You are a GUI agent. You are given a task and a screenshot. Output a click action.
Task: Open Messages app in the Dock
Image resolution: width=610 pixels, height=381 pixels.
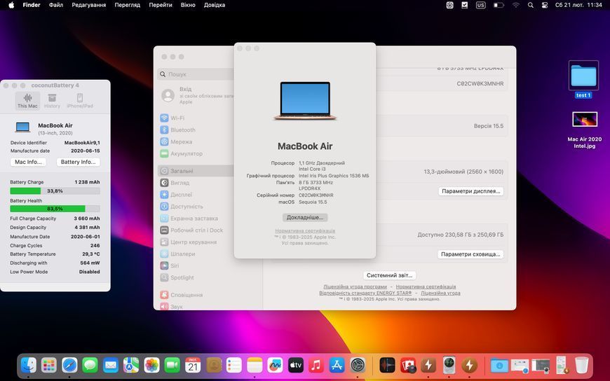point(90,365)
